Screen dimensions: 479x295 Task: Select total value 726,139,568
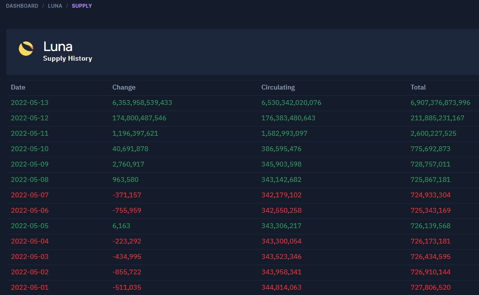(x=430, y=226)
